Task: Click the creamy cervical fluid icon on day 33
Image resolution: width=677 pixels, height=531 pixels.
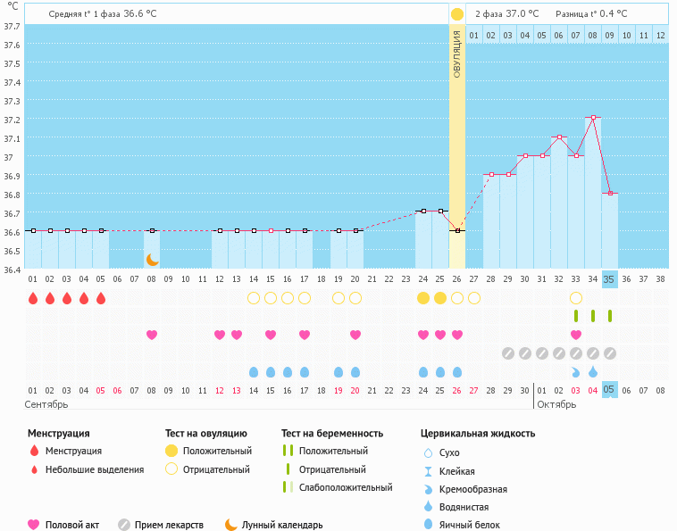Action: pos(576,372)
